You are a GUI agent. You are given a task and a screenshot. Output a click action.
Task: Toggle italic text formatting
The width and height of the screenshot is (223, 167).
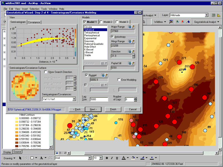click(112, 158)
